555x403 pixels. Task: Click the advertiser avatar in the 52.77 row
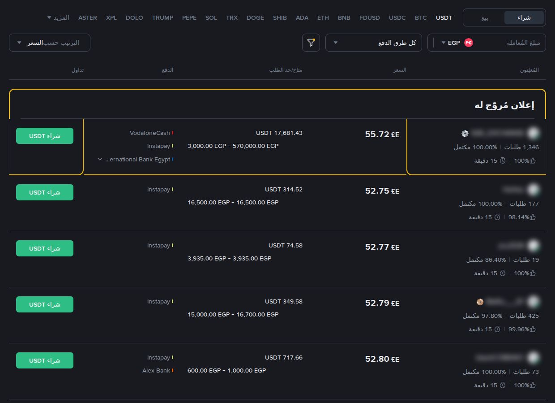pyautogui.click(x=533, y=246)
